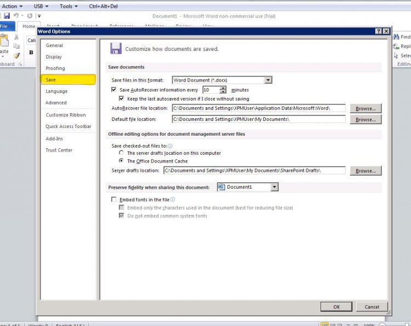Open the Tools menu
411x326 pixels.
pos(68,6)
